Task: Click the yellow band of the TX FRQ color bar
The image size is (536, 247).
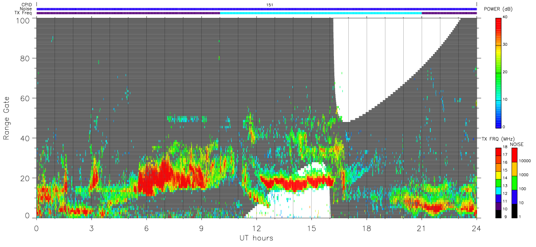Action: [498, 175]
